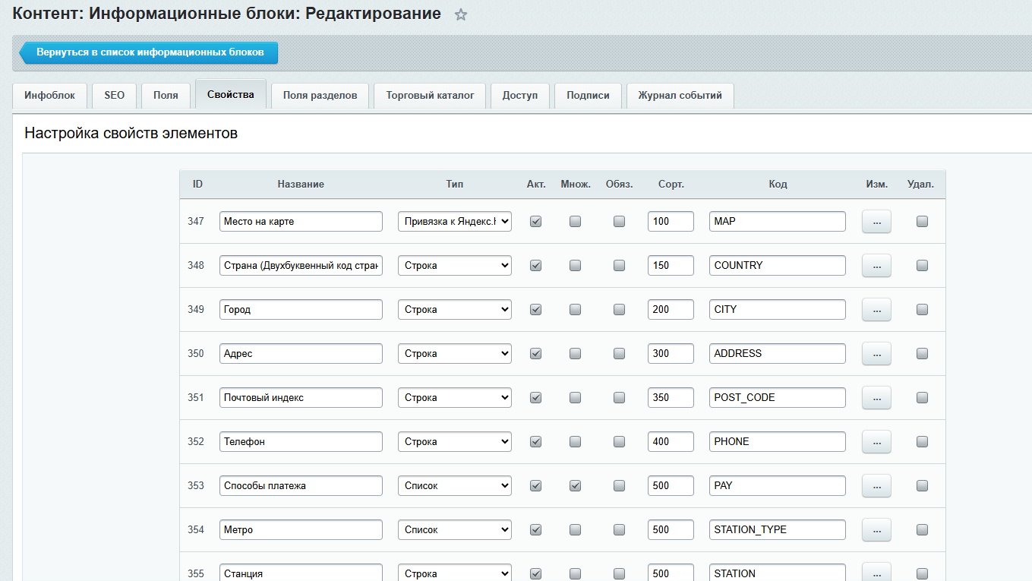
Task: Open edit dialog for PHONE property
Action: pos(876,442)
